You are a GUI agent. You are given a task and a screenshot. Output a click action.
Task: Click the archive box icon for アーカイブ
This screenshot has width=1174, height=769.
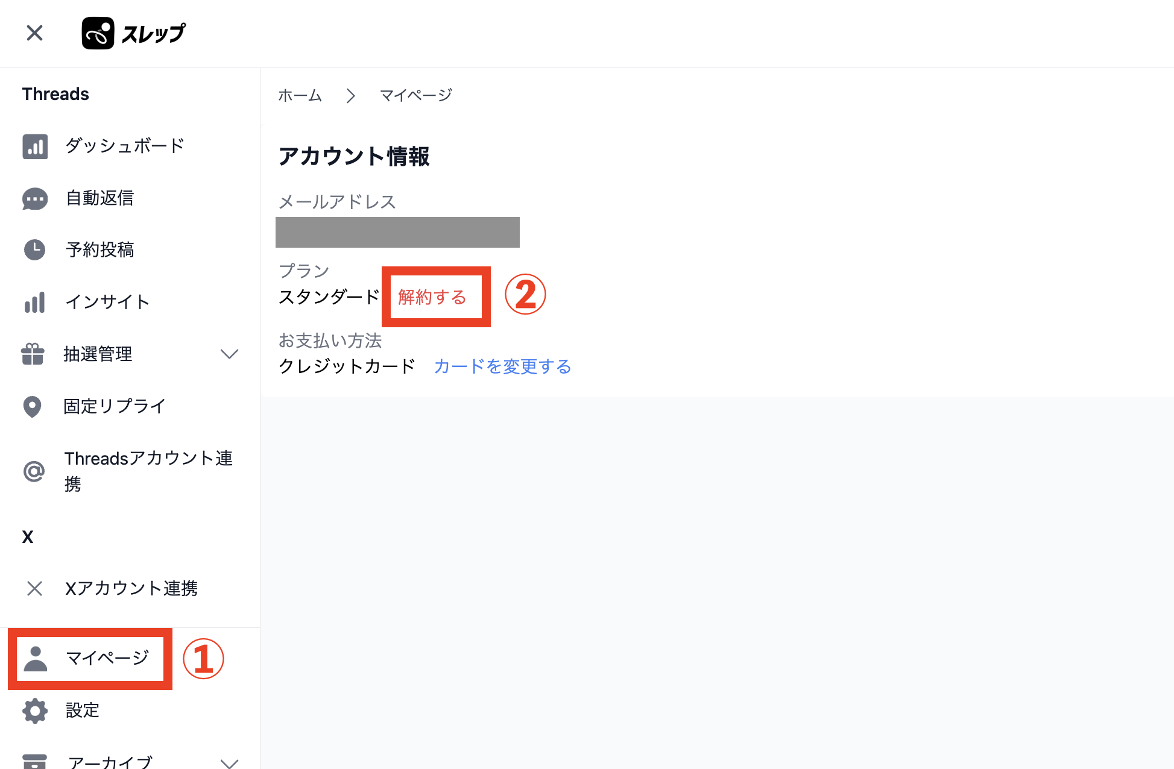(x=34, y=761)
